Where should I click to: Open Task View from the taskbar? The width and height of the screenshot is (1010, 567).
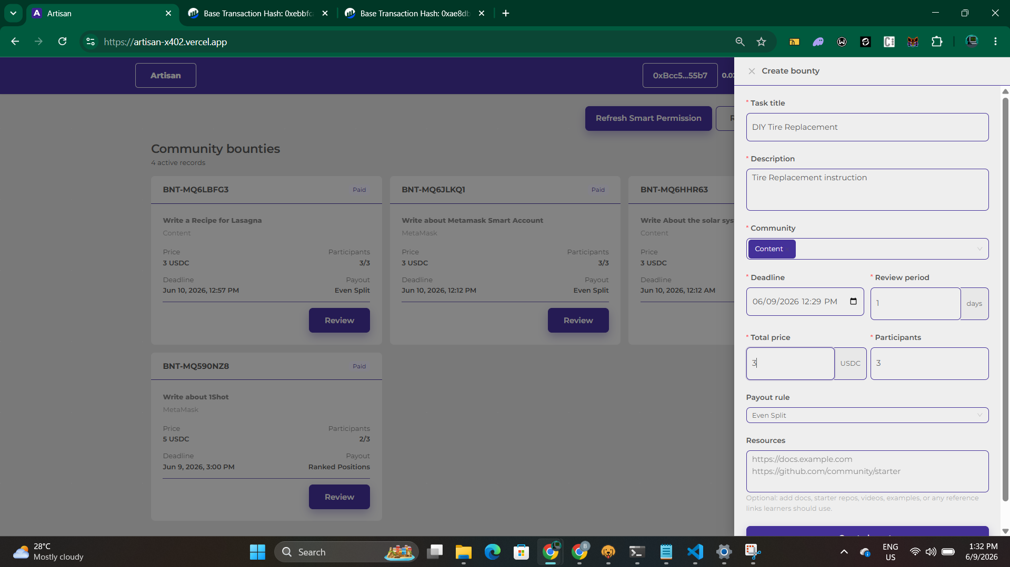click(435, 552)
